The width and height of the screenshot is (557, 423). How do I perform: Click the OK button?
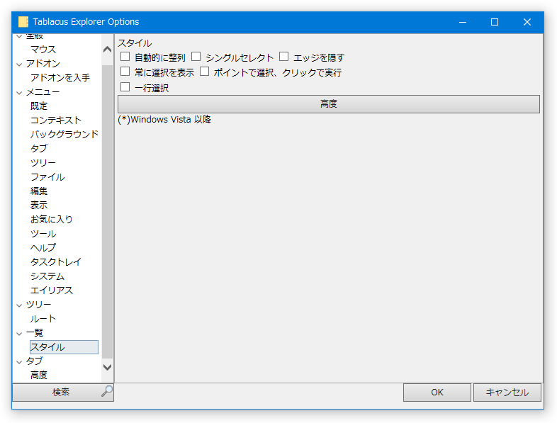click(437, 392)
